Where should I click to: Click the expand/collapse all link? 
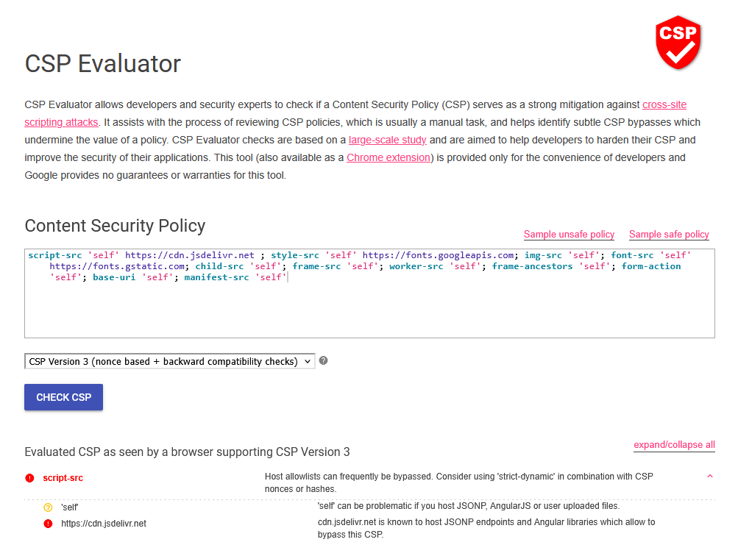[x=674, y=445]
